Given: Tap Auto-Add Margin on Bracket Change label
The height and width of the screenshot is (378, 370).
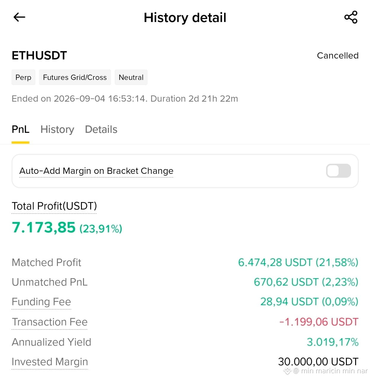Looking at the screenshot, I should [x=96, y=171].
